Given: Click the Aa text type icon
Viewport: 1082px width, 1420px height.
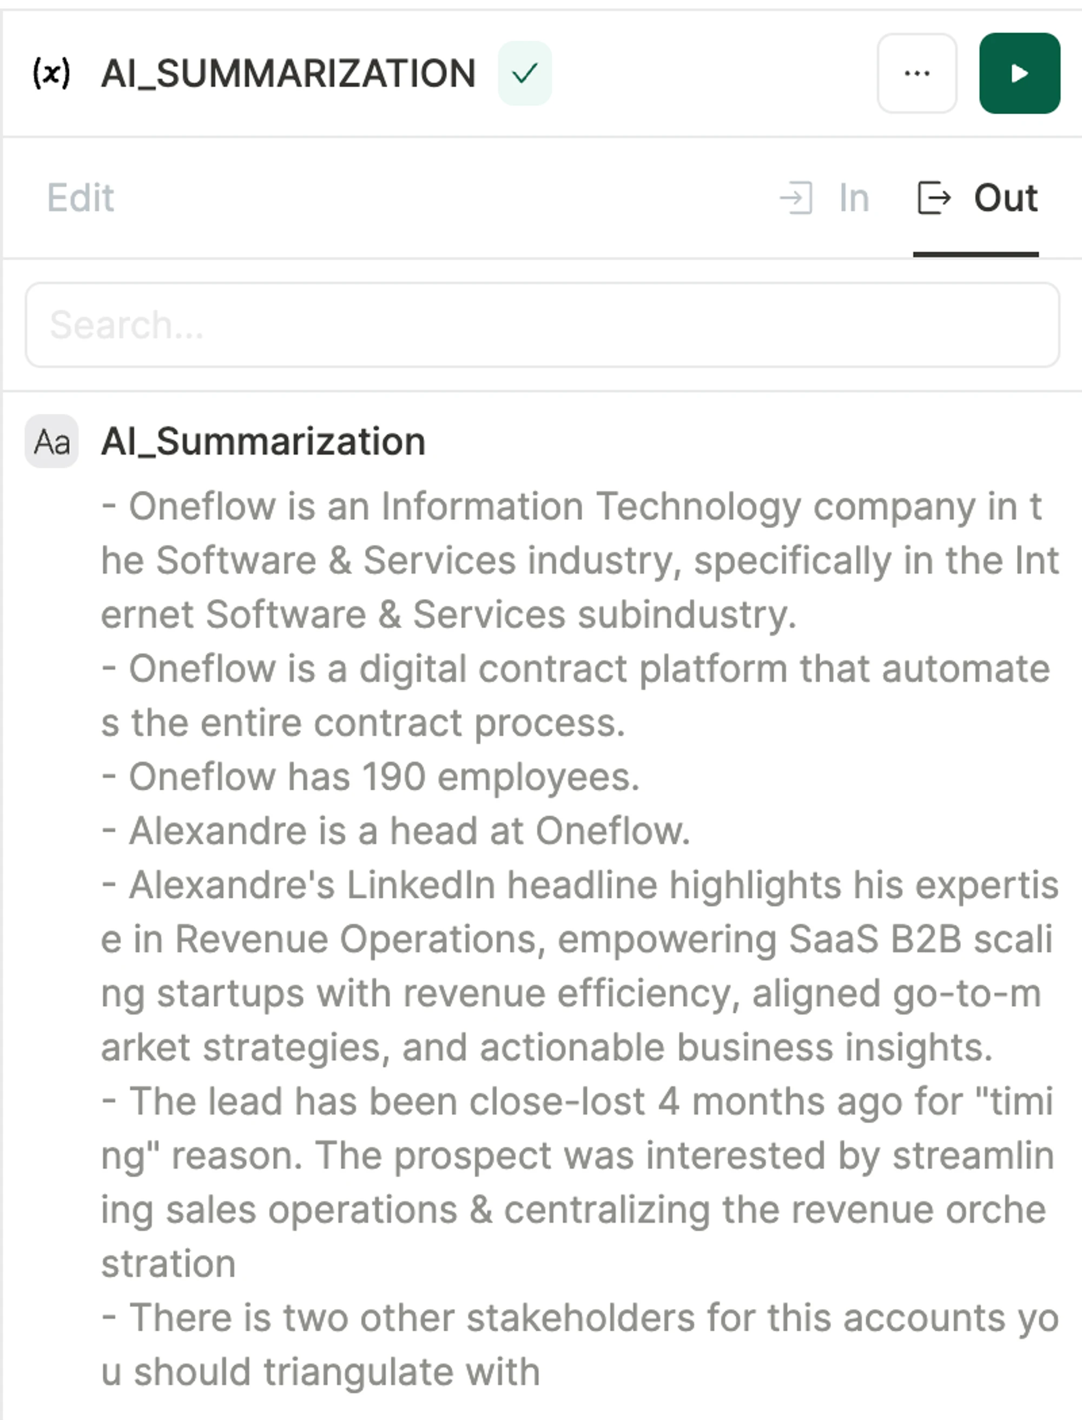Looking at the screenshot, I should 51,441.
